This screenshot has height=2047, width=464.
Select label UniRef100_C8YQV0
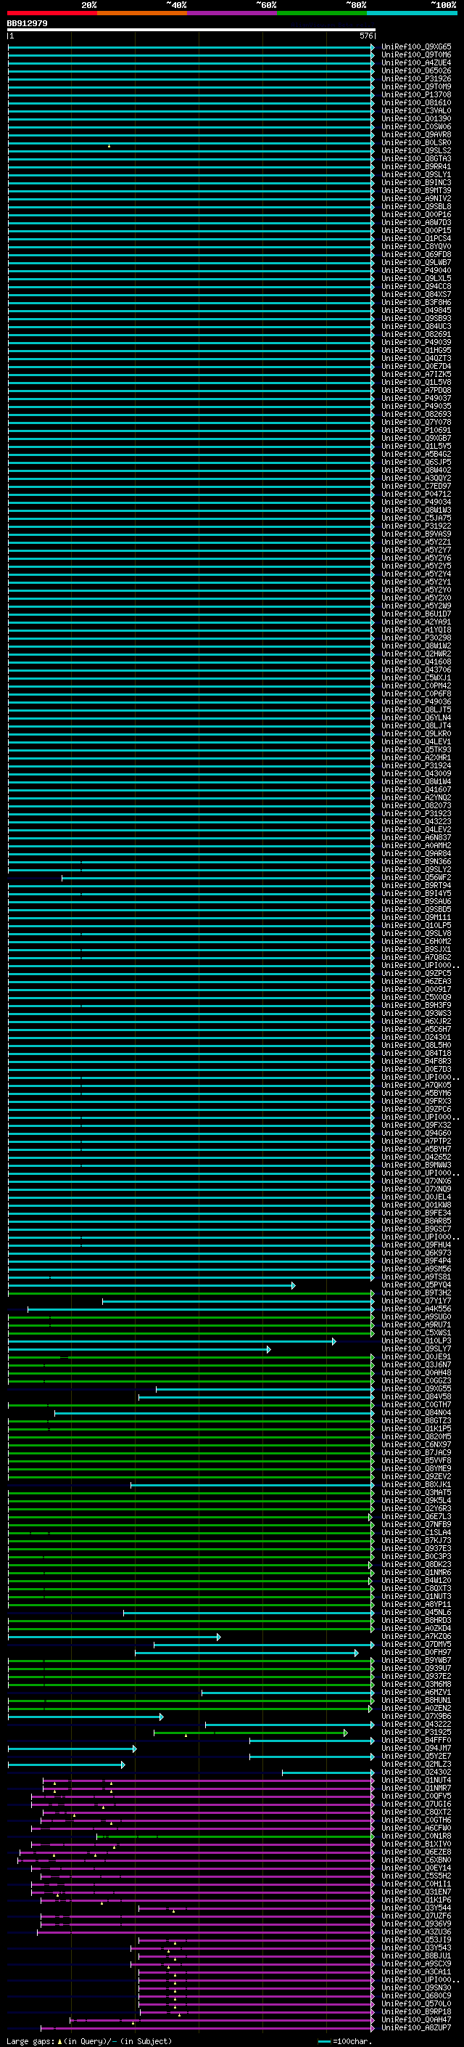pos(416,246)
